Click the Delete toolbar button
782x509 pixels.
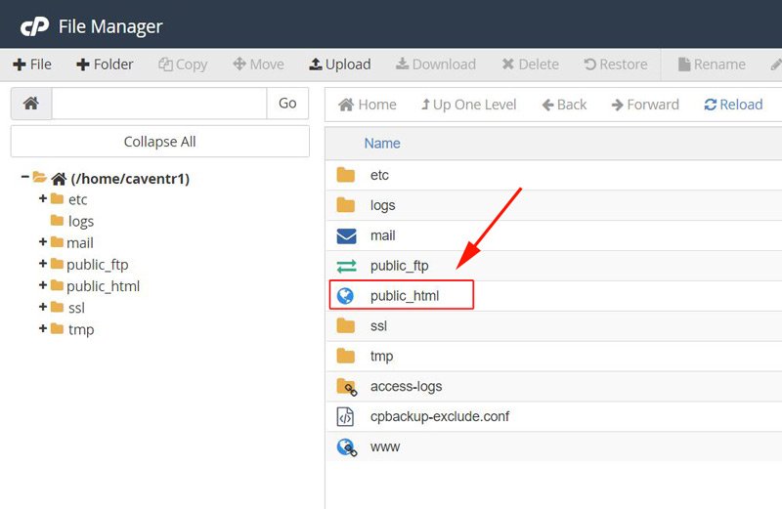(x=531, y=64)
